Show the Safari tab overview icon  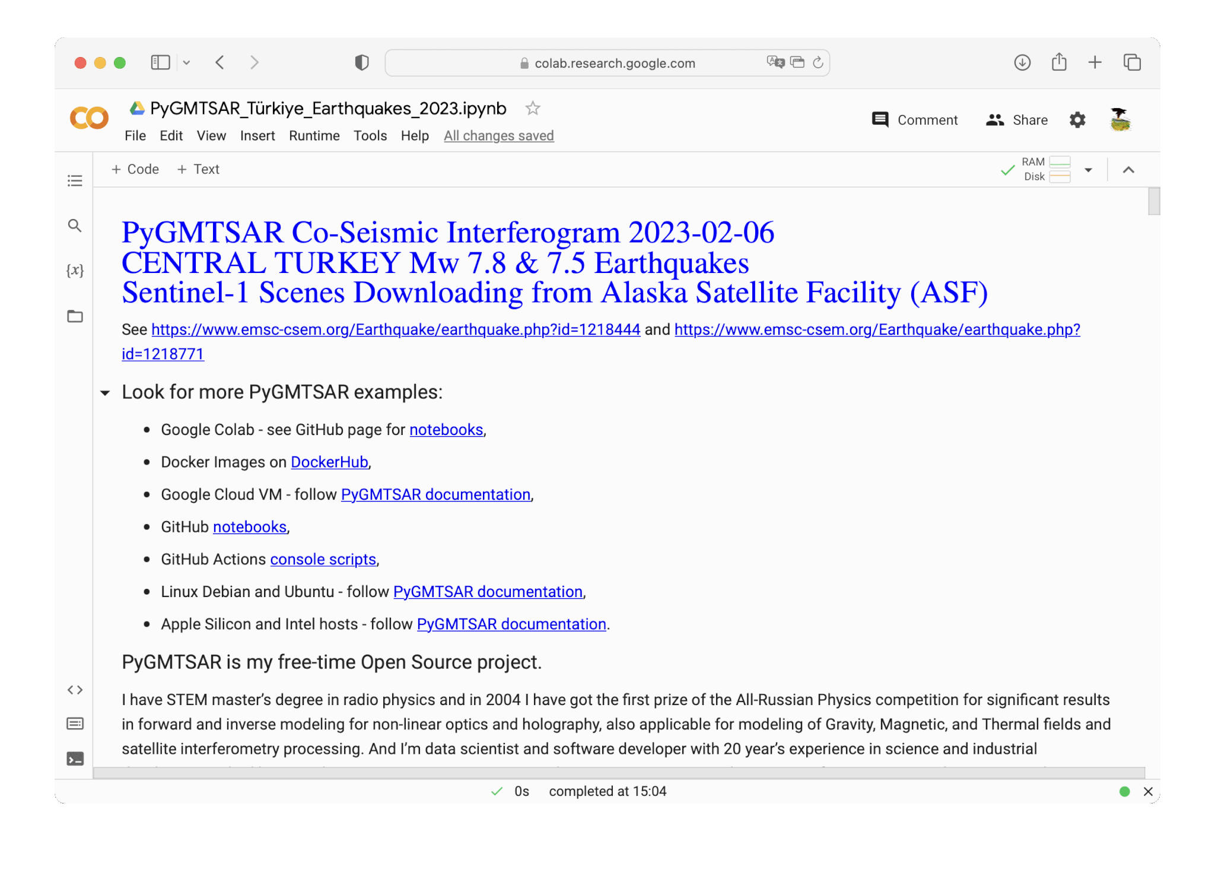click(x=1132, y=62)
